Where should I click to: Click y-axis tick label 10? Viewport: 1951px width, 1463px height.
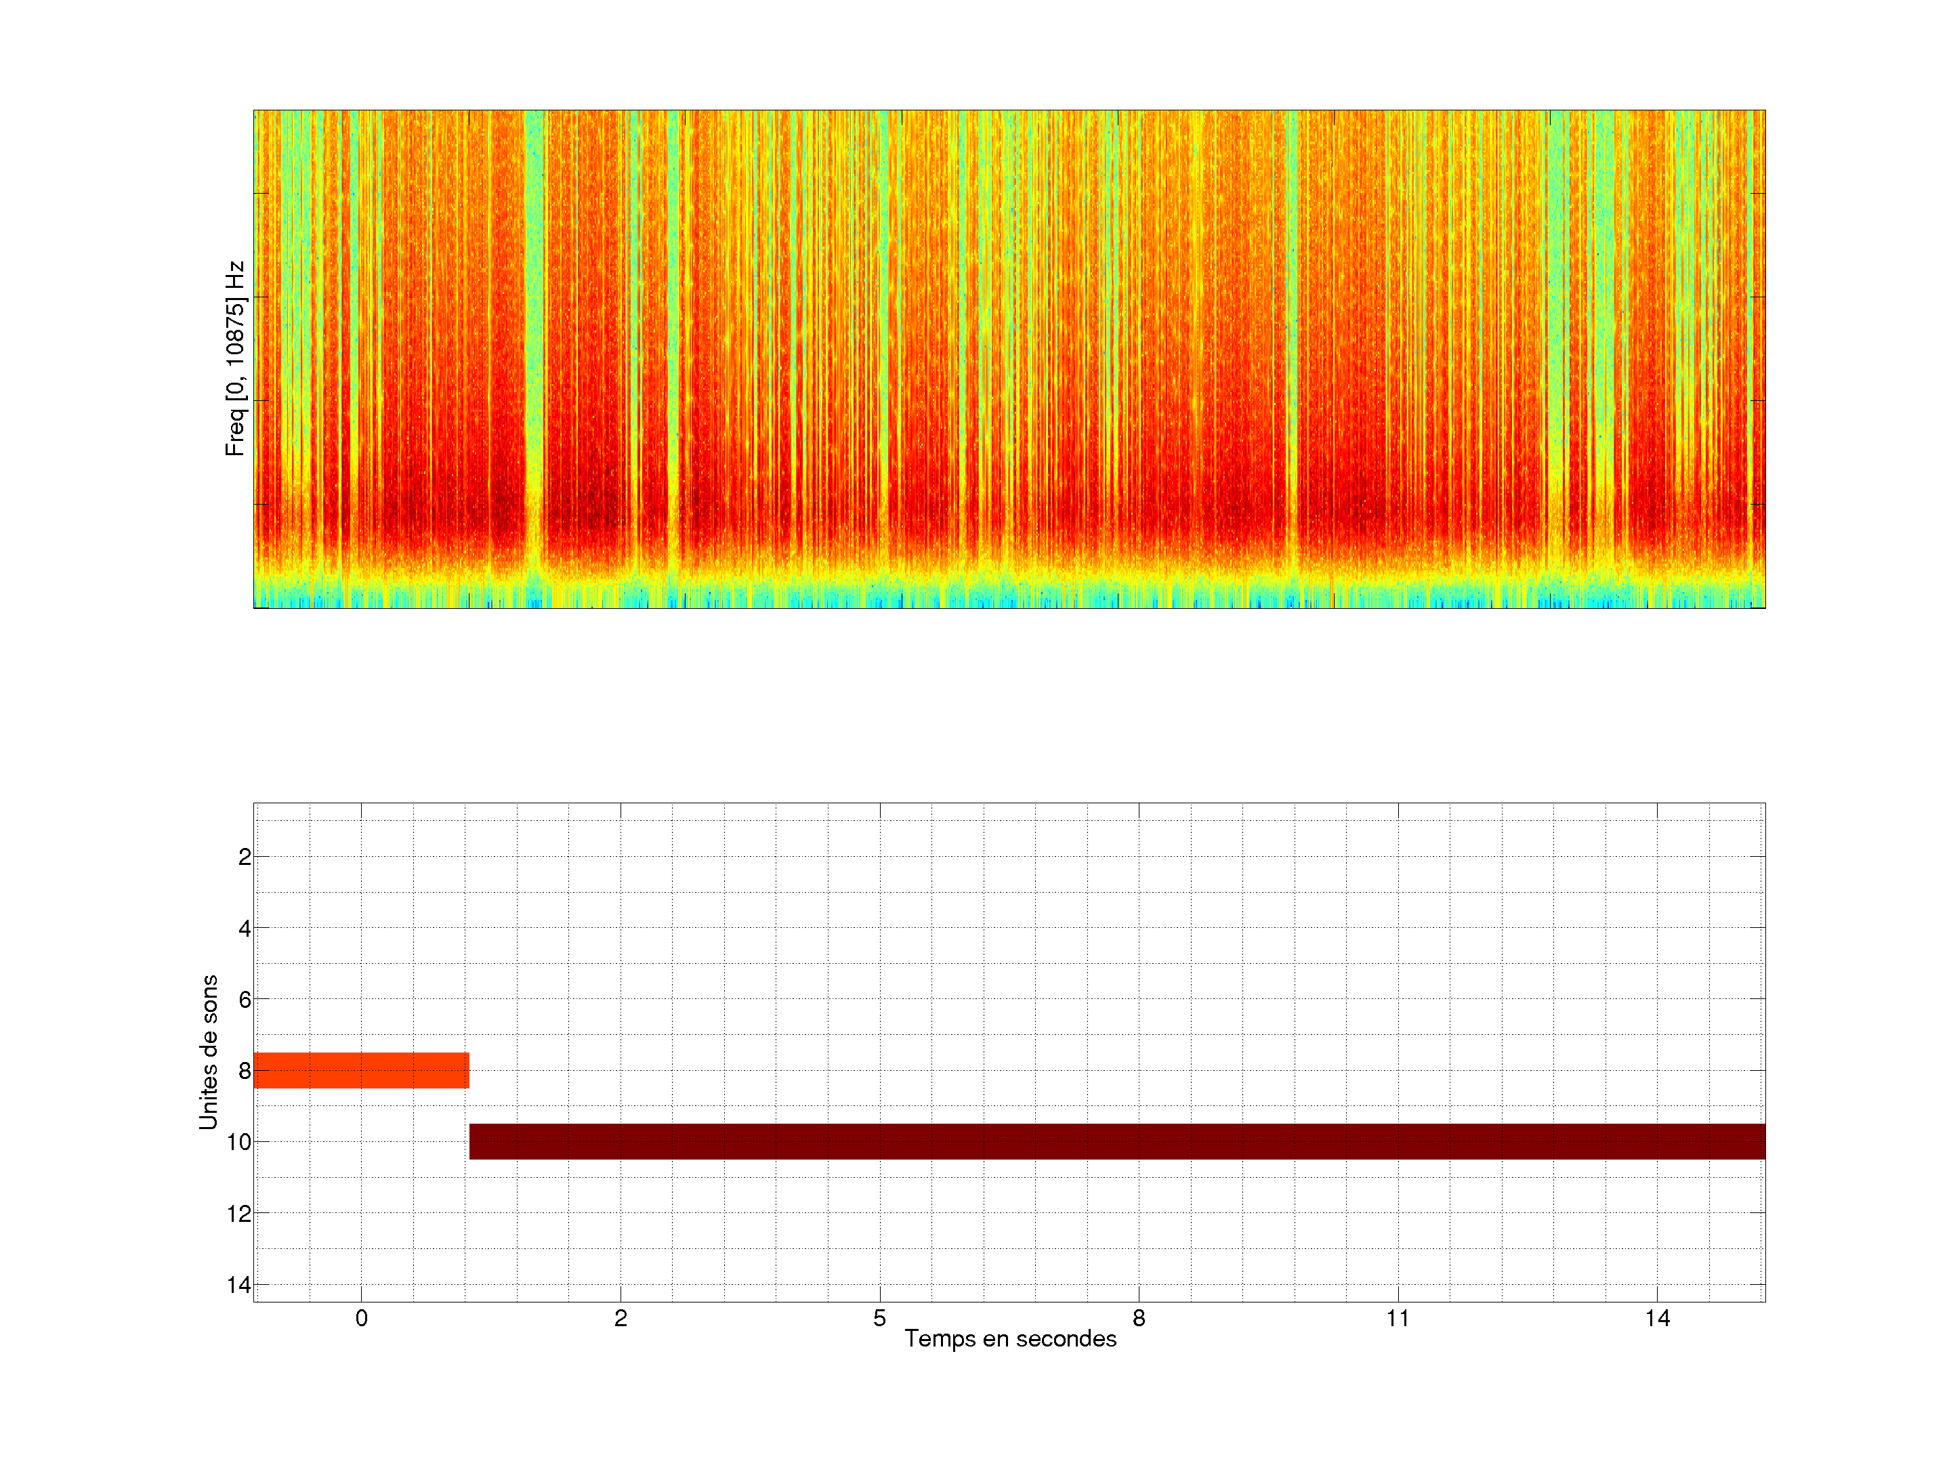[x=239, y=1143]
